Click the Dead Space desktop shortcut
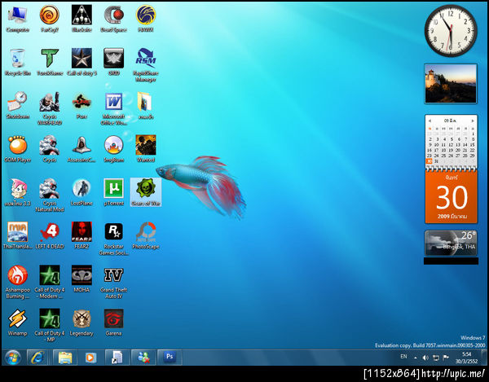This screenshot has height=382, width=489. pyautogui.click(x=113, y=19)
